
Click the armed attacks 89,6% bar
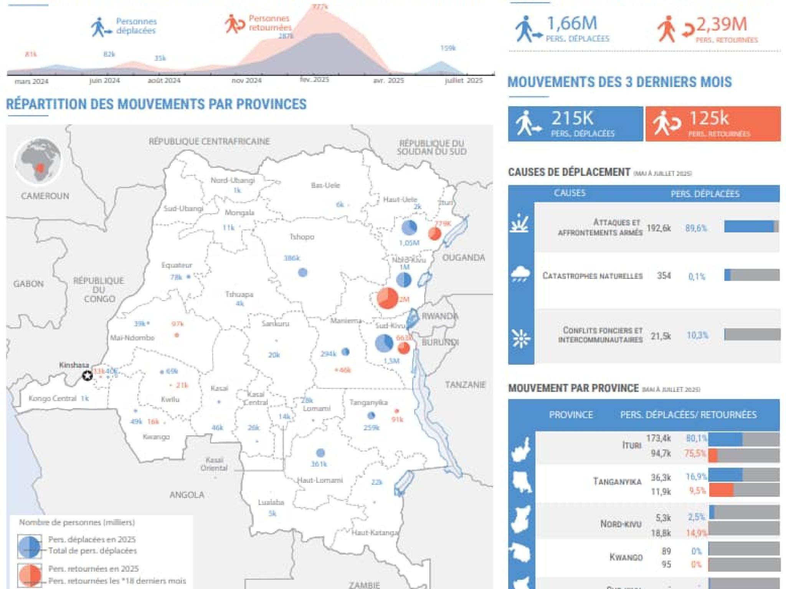751,227
